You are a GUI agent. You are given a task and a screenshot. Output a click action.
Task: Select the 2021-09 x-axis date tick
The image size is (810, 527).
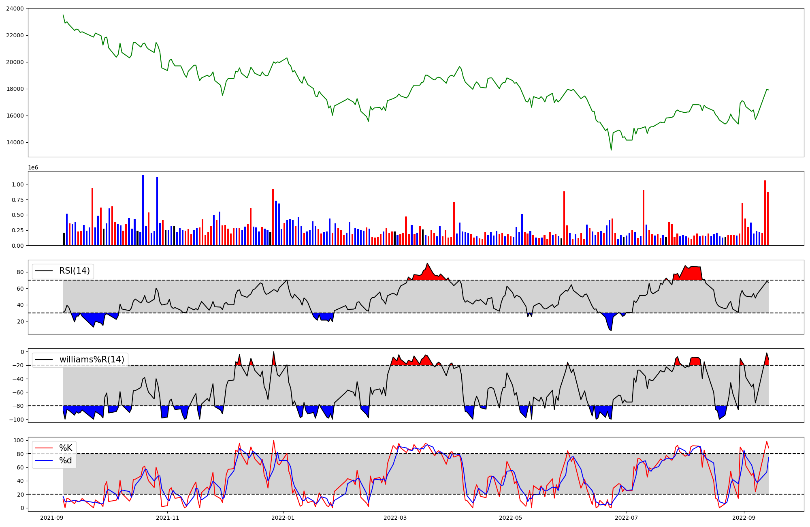51,518
